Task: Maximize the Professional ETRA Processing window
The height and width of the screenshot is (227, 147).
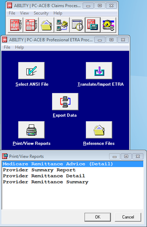Action: tap(111, 40)
